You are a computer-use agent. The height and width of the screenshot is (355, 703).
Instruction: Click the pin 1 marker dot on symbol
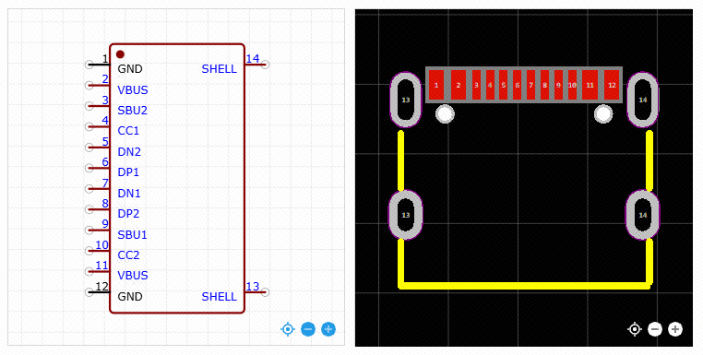120,54
